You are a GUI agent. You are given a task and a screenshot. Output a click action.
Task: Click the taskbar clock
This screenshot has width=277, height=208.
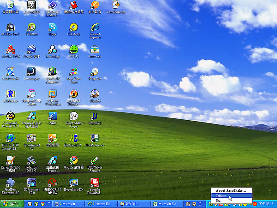pyautogui.click(x=266, y=203)
